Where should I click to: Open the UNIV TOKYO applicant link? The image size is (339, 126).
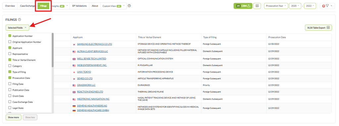point(84,72)
